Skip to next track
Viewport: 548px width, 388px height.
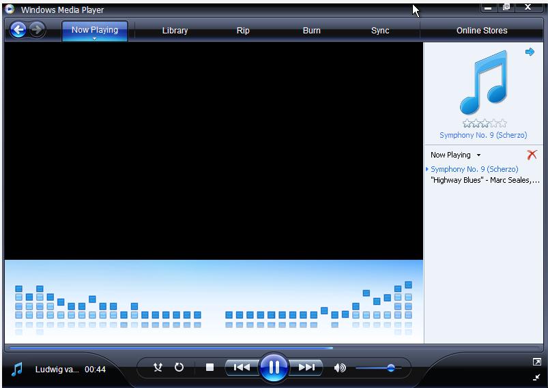tap(306, 367)
